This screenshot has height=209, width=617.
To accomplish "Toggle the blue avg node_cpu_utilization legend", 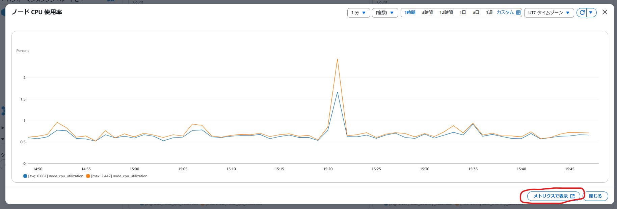I will [x=53, y=176].
